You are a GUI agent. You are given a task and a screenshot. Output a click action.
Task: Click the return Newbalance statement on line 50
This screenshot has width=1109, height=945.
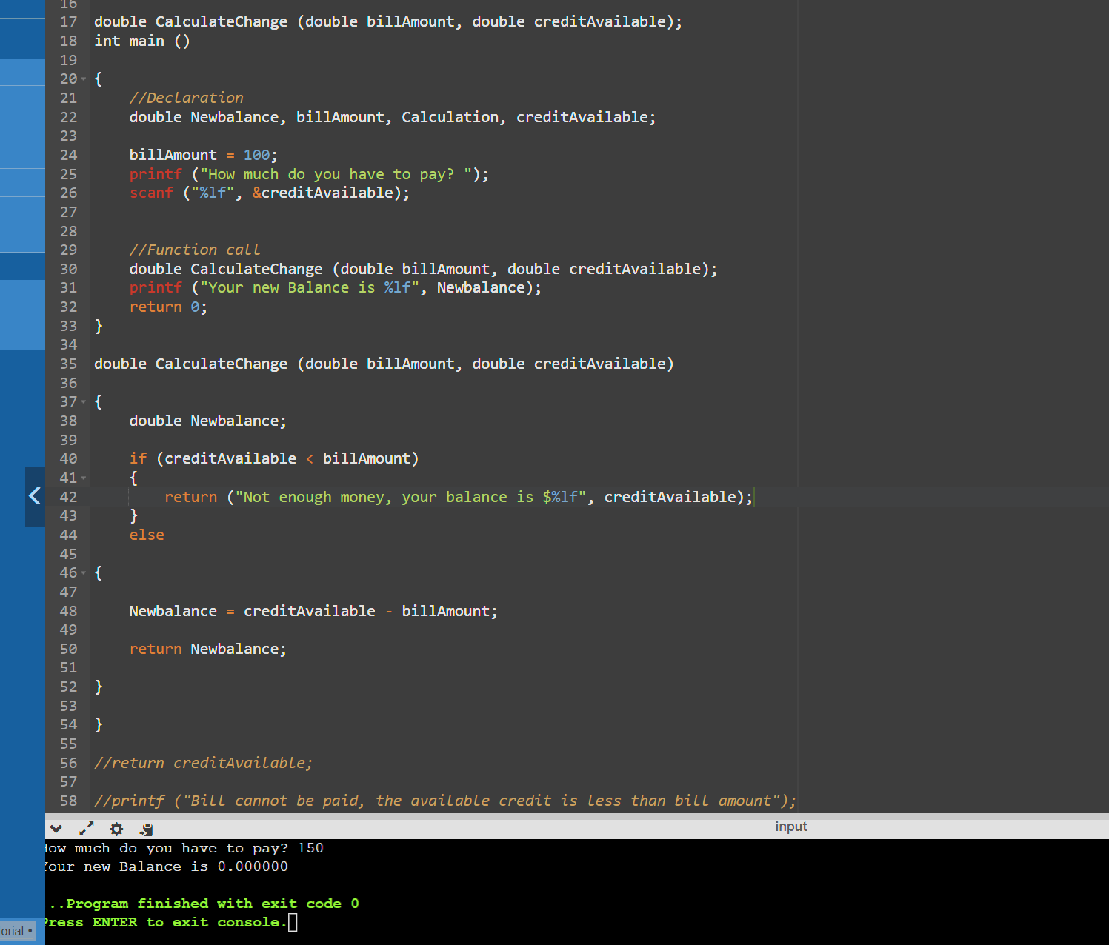click(x=207, y=649)
